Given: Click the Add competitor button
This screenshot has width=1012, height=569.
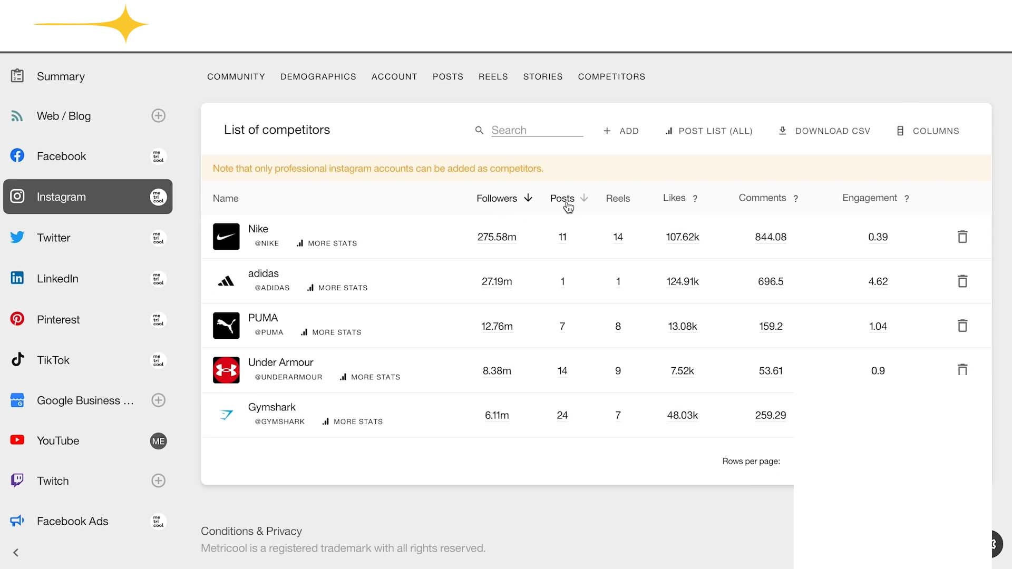Looking at the screenshot, I should (621, 131).
